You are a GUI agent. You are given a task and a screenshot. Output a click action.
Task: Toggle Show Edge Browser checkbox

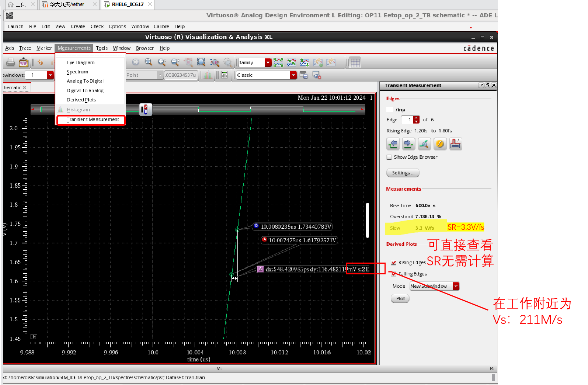389,157
